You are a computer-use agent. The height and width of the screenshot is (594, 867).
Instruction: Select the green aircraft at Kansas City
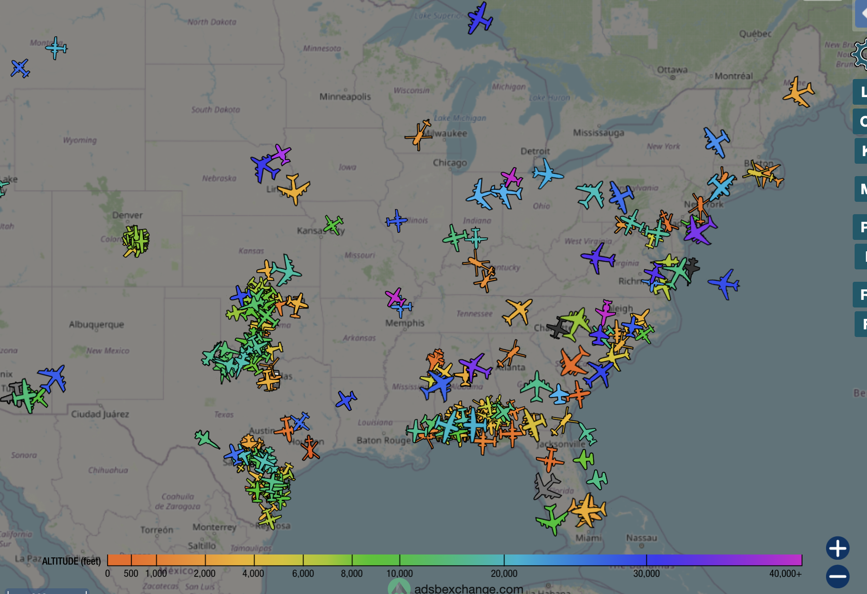click(x=334, y=225)
